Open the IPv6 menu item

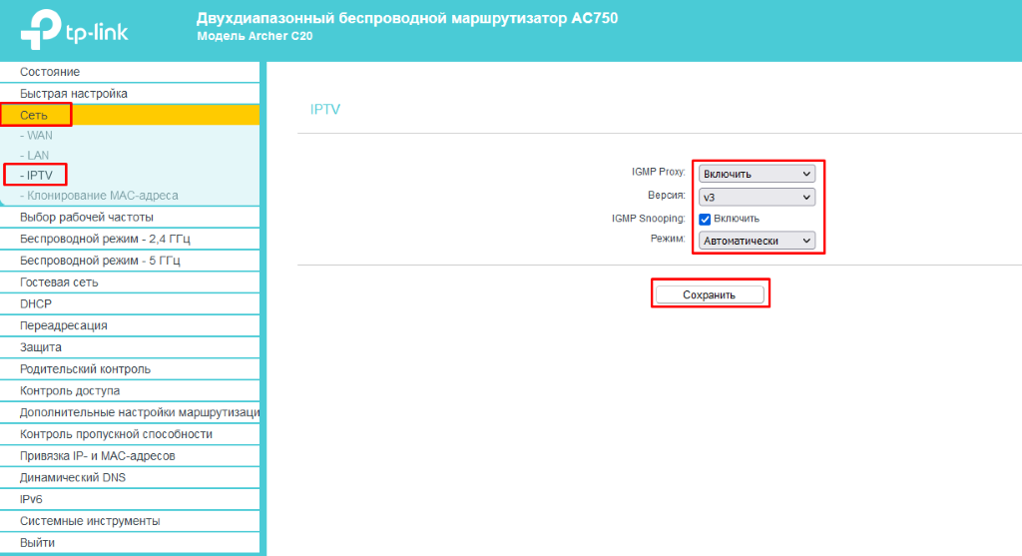click(130, 499)
